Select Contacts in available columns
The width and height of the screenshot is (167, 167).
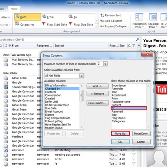[x=62, y=92]
